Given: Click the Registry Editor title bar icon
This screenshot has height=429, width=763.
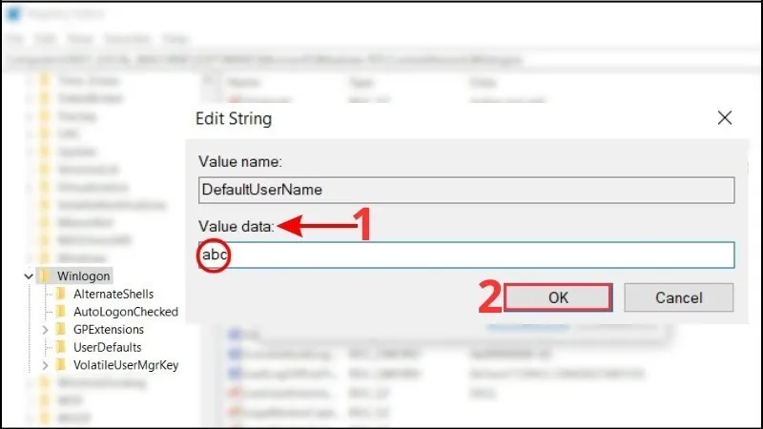Looking at the screenshot, I should 14,16.
